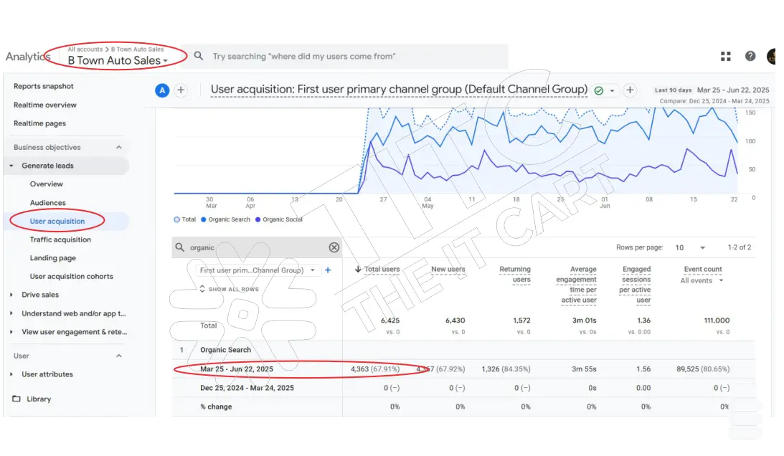Image resolution: width=784 pixels, height=456 pixels.
Task: Click the New users column header
Action: (448, 269)
